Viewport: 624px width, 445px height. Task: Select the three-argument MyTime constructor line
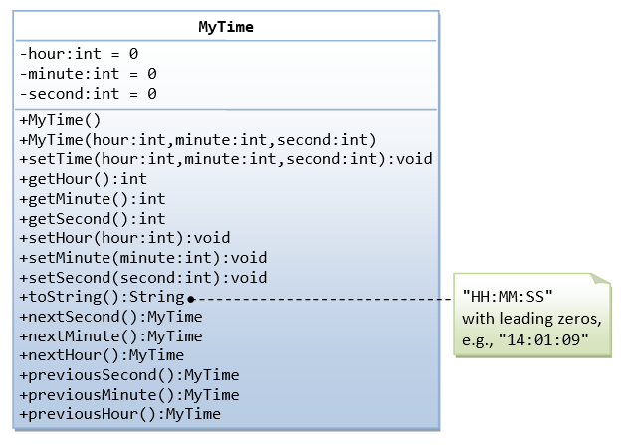[x=197, y=140]
